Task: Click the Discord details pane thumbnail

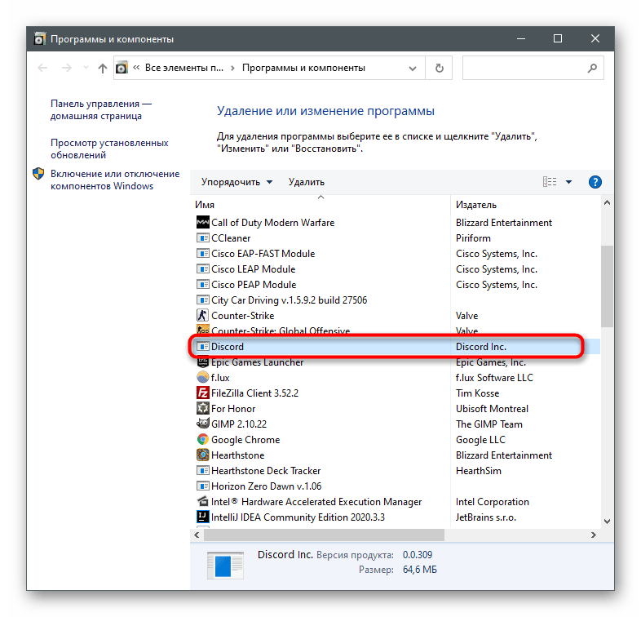Action: (x=225, y=565)
